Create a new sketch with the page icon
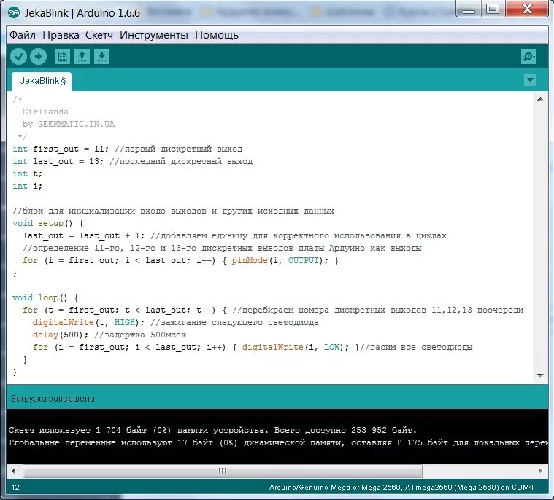554x500 pixels. (62, 56)
